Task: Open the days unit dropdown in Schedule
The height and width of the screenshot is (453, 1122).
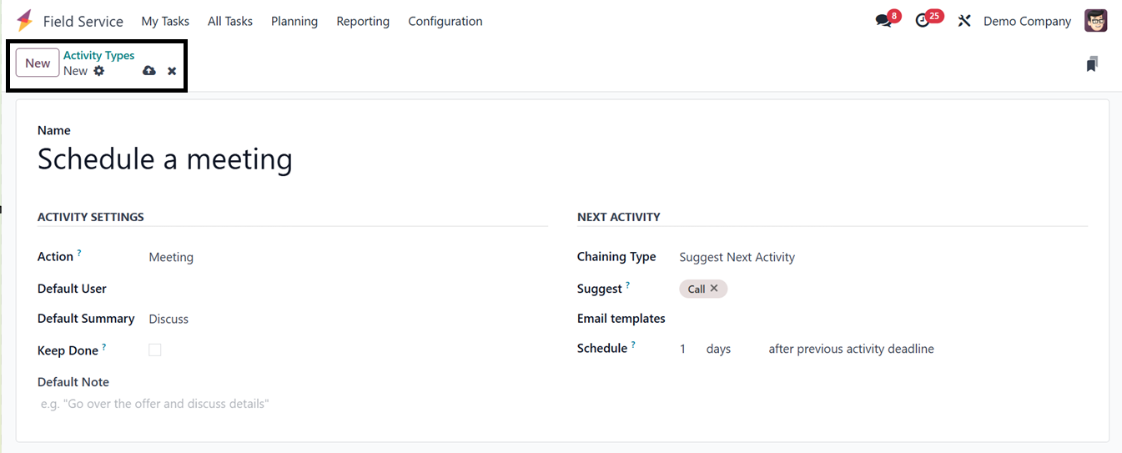Action: (731, 349)
